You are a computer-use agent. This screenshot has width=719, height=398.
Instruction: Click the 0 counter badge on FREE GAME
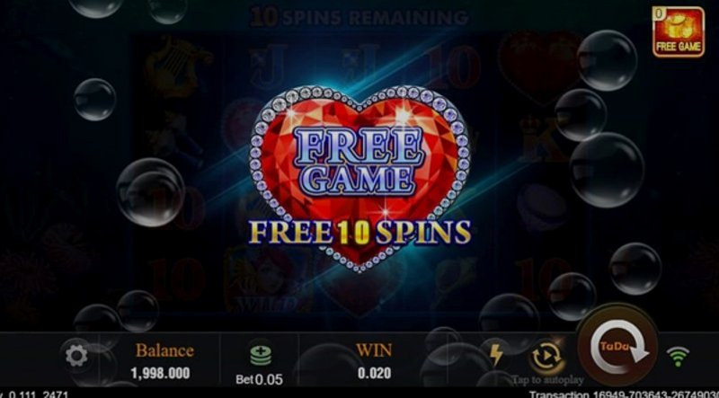click(659, 13)
